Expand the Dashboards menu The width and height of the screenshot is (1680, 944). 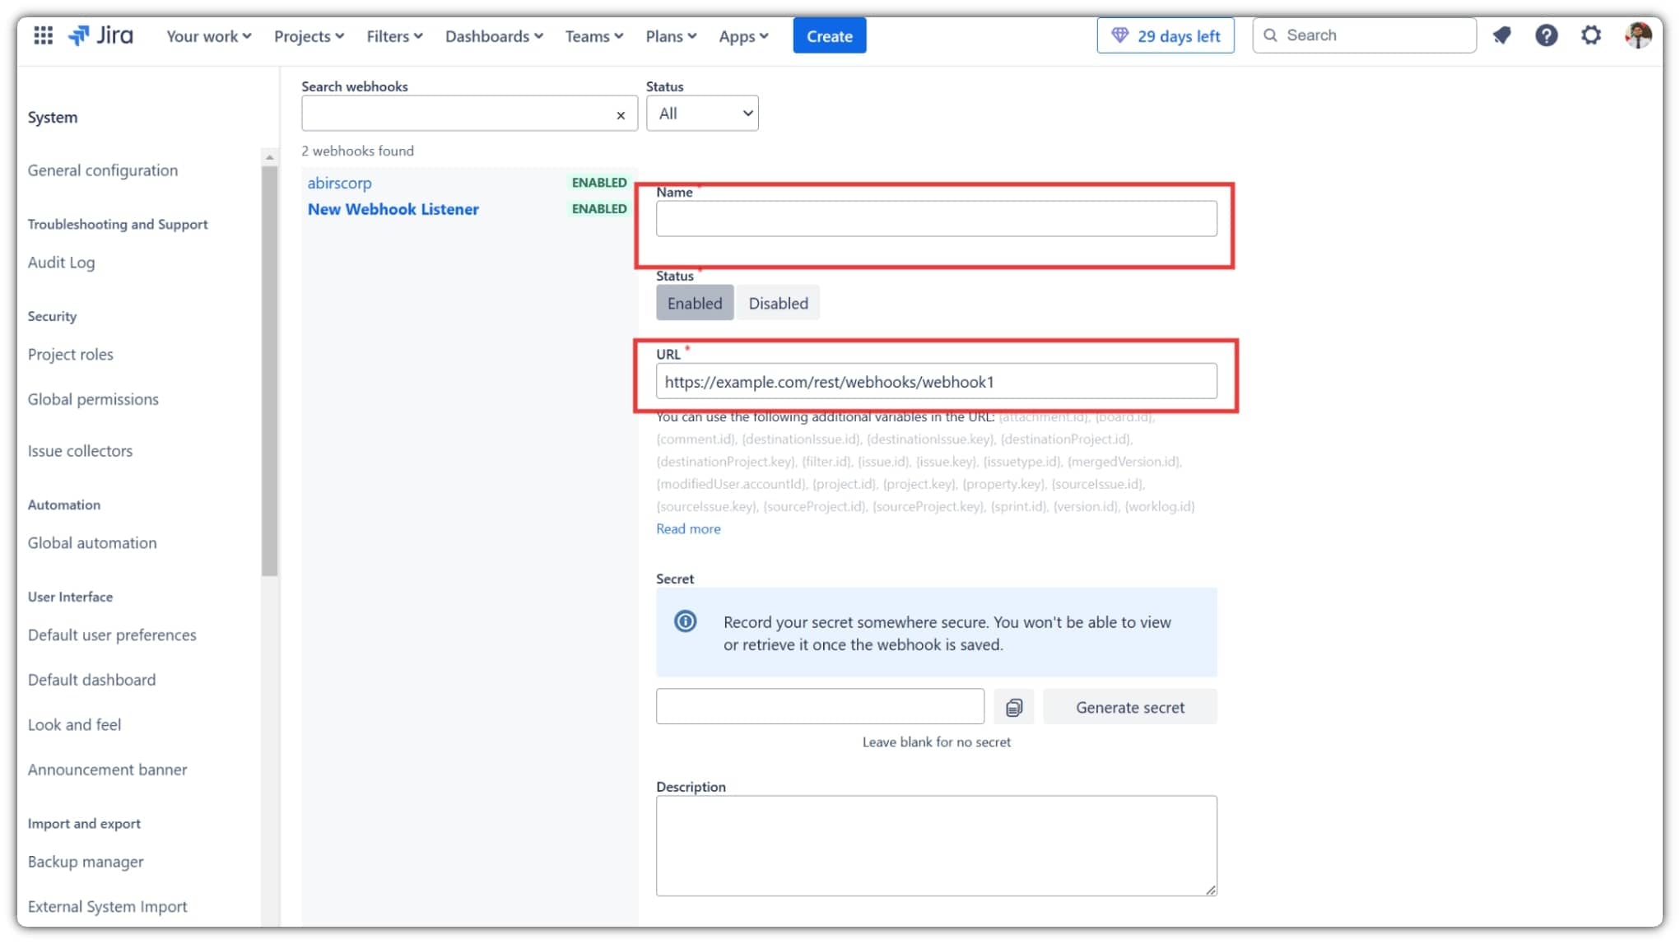494,36
